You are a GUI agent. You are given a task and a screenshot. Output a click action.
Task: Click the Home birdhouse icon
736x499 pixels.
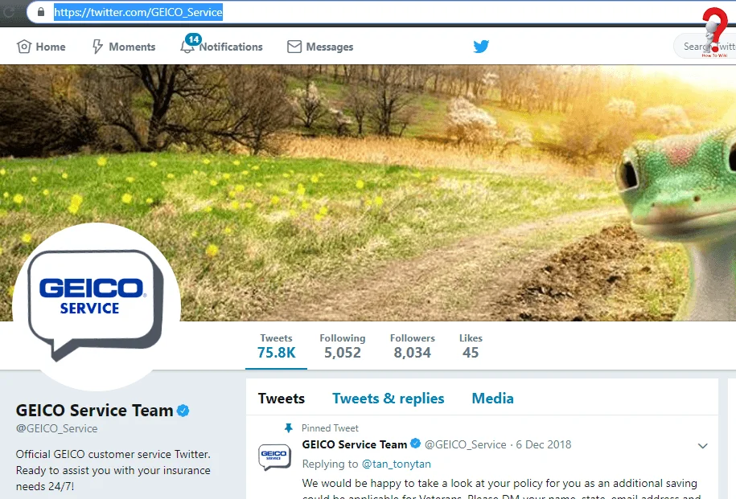(24, 47)
